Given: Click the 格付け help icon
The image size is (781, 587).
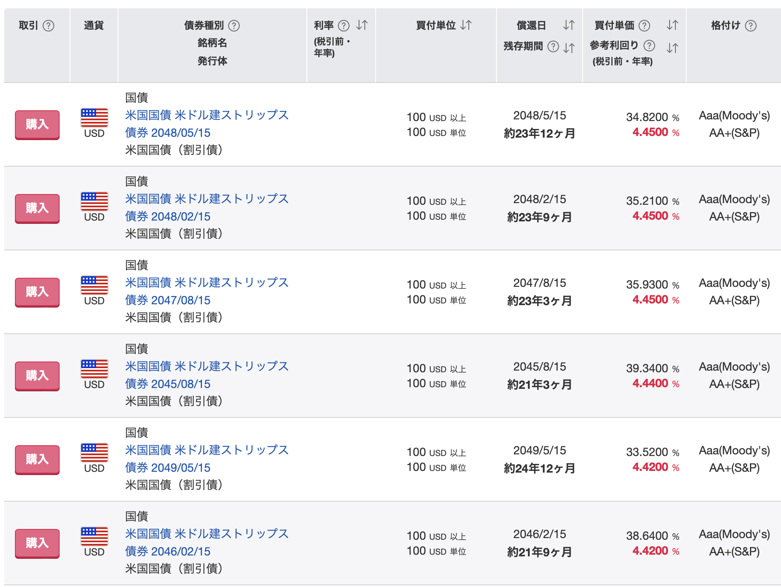Looking at the screenshot, I should (750, 26).
